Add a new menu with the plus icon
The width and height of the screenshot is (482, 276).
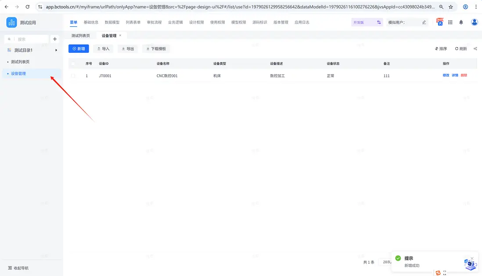click(x=55, y=39)
